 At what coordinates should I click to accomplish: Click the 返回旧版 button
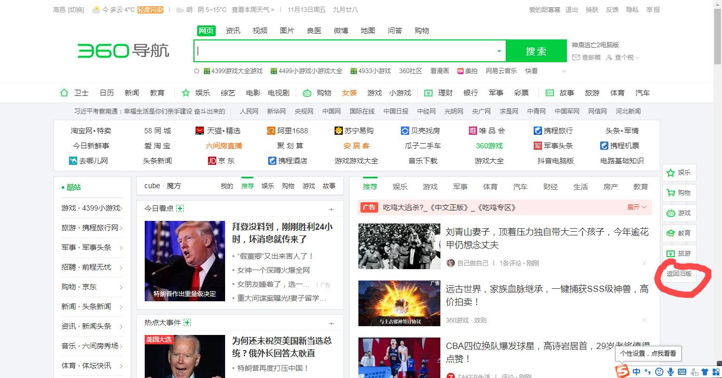(679, 273)
